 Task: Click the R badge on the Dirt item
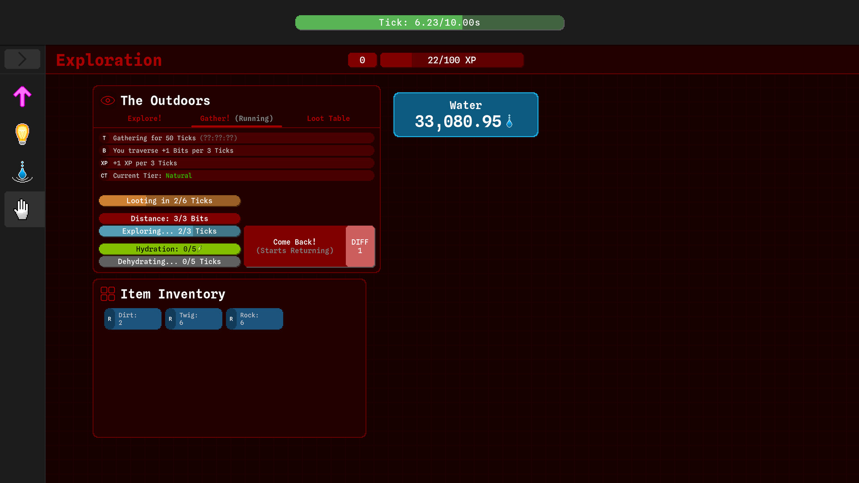point(110,319)
